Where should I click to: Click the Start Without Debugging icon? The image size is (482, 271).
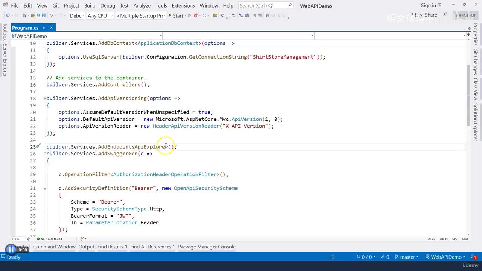pyautogui.click(x=190, y=15)
